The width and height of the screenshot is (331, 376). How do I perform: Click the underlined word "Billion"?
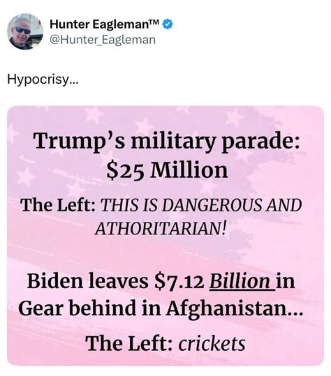[x=240, y=281]
